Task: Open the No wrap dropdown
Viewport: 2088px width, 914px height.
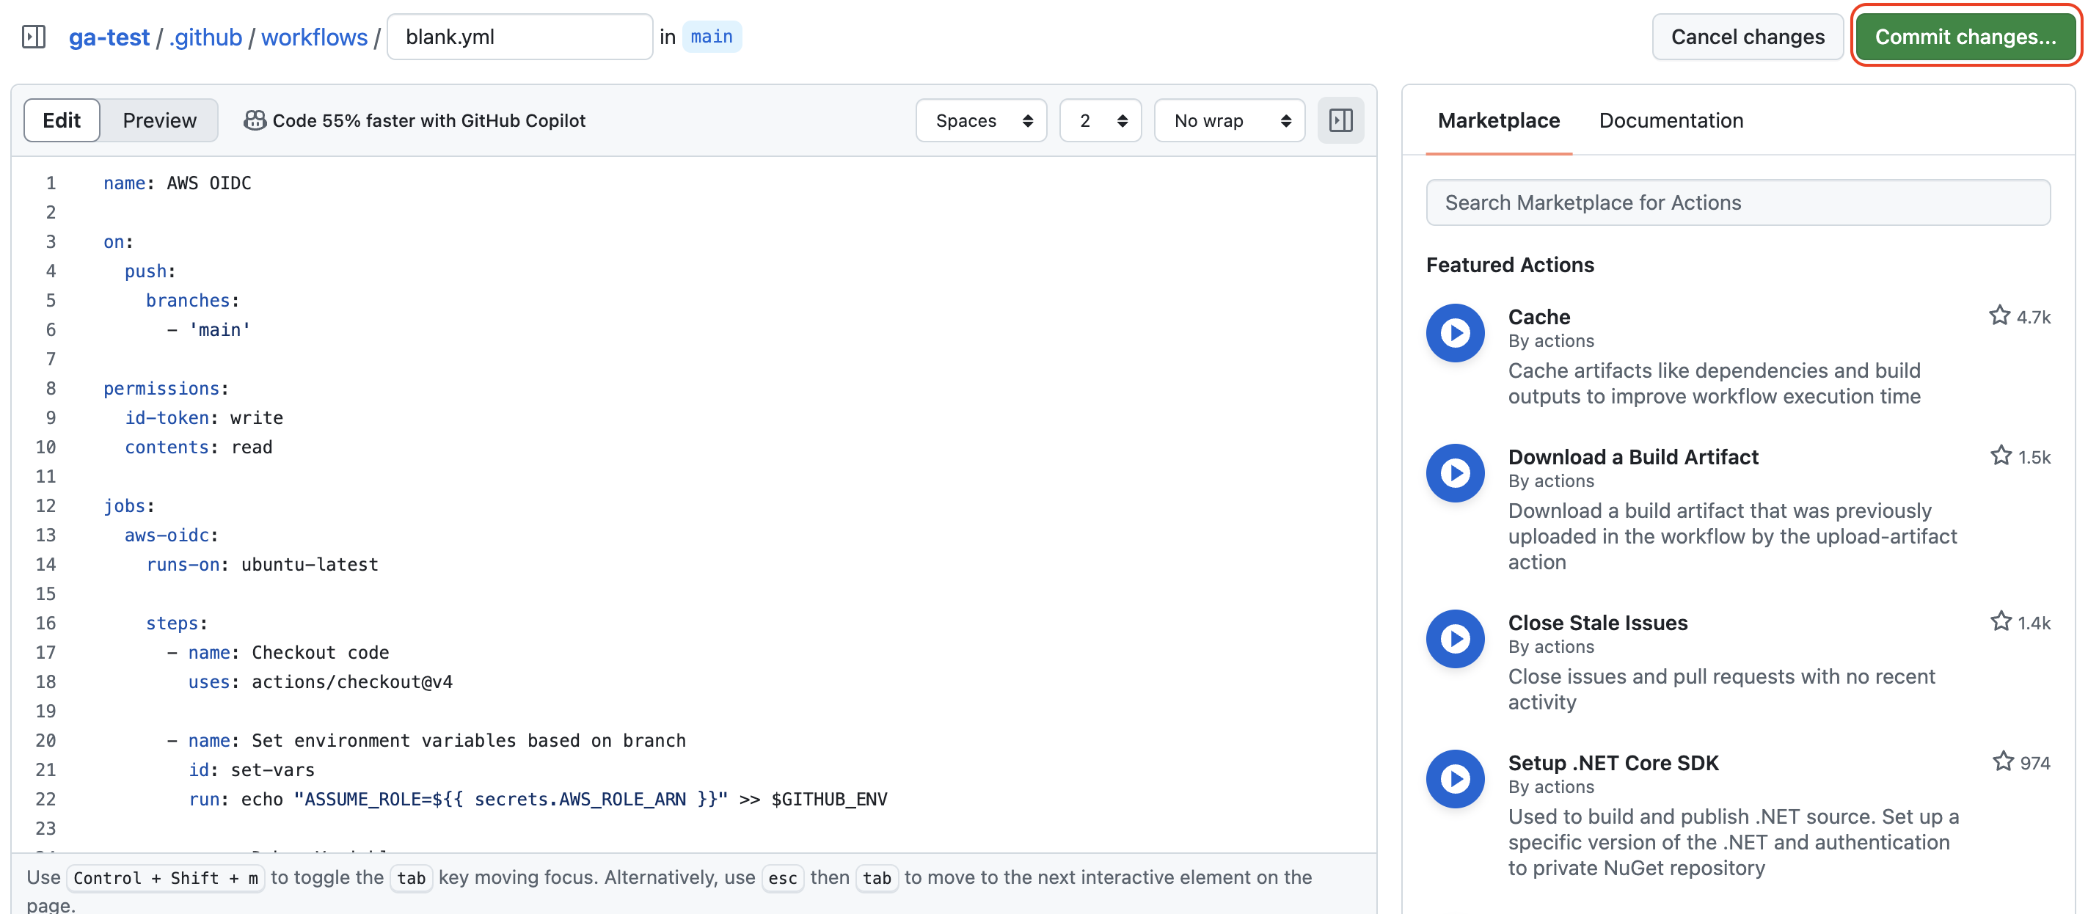Action: [1229, 120]
